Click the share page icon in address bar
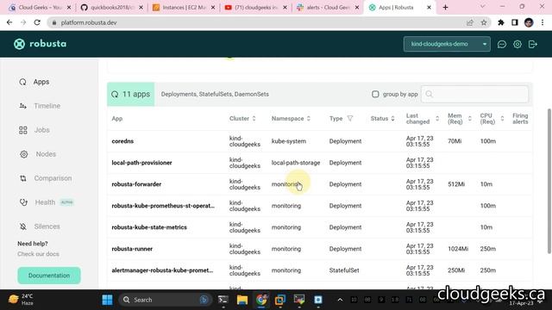Image resolution: width=552 pixels, height=310 pixels. 469,22
